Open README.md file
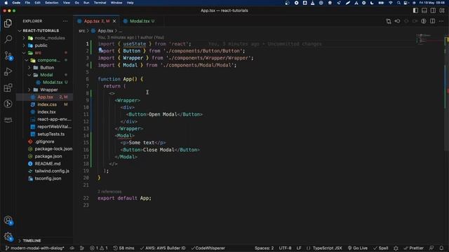This screenshot has height=252, width=449. tap(44, 164)
